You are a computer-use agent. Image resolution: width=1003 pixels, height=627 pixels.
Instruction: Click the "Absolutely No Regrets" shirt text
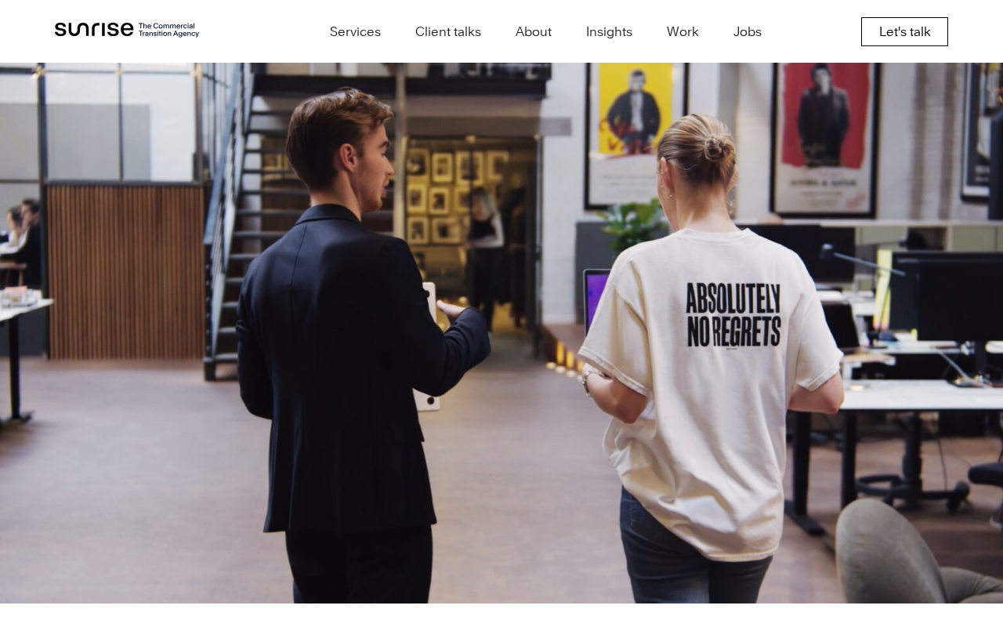pos(733,315)
